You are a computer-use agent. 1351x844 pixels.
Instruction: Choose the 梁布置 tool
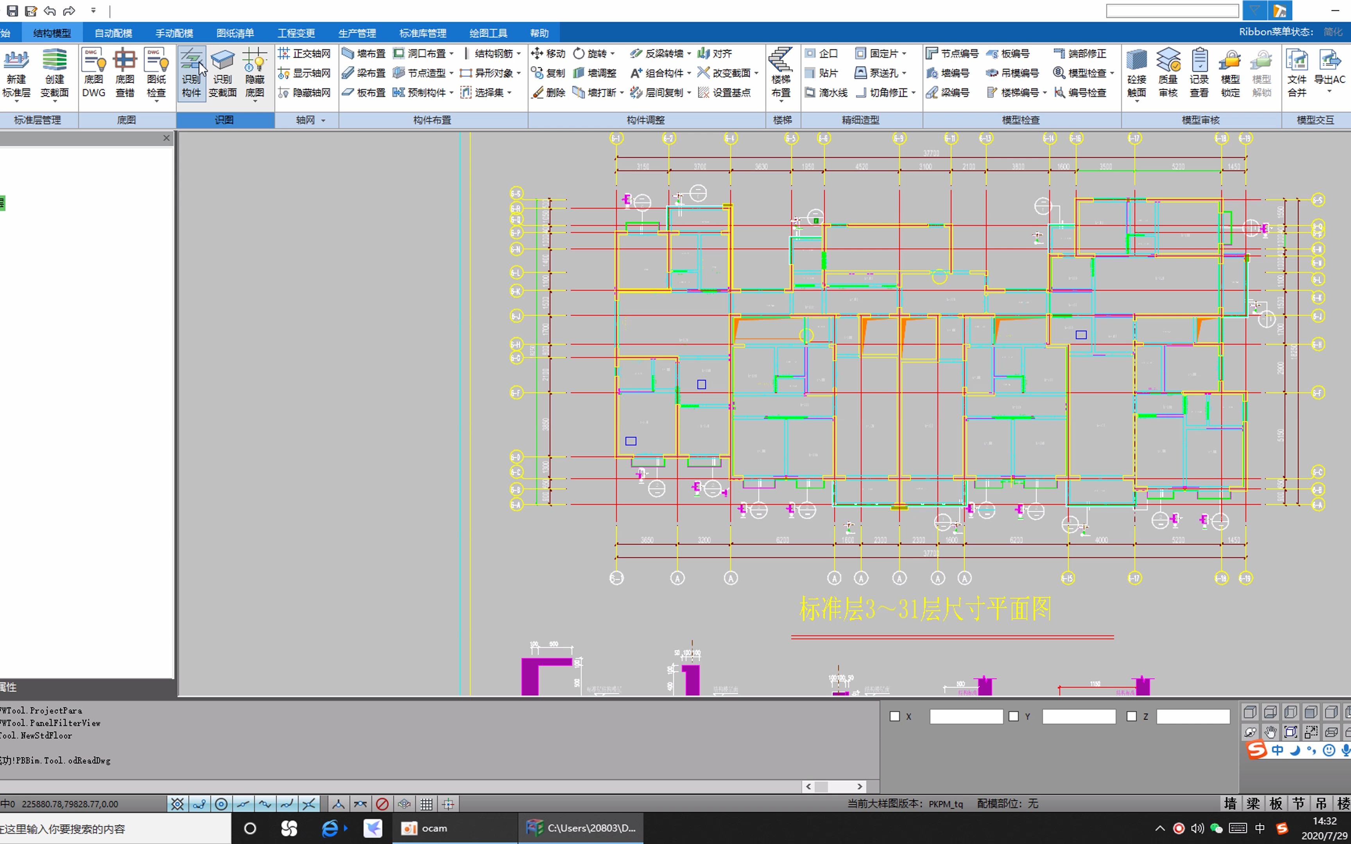[x=364, y=73]
